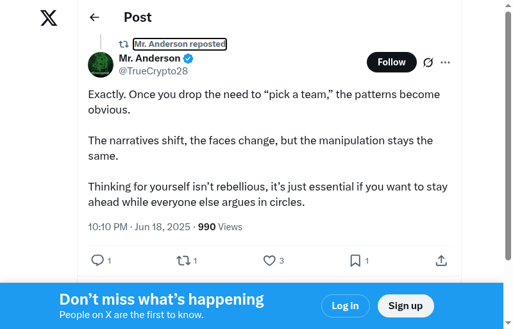Share the post using the upload icon

[x=441, y=260]
